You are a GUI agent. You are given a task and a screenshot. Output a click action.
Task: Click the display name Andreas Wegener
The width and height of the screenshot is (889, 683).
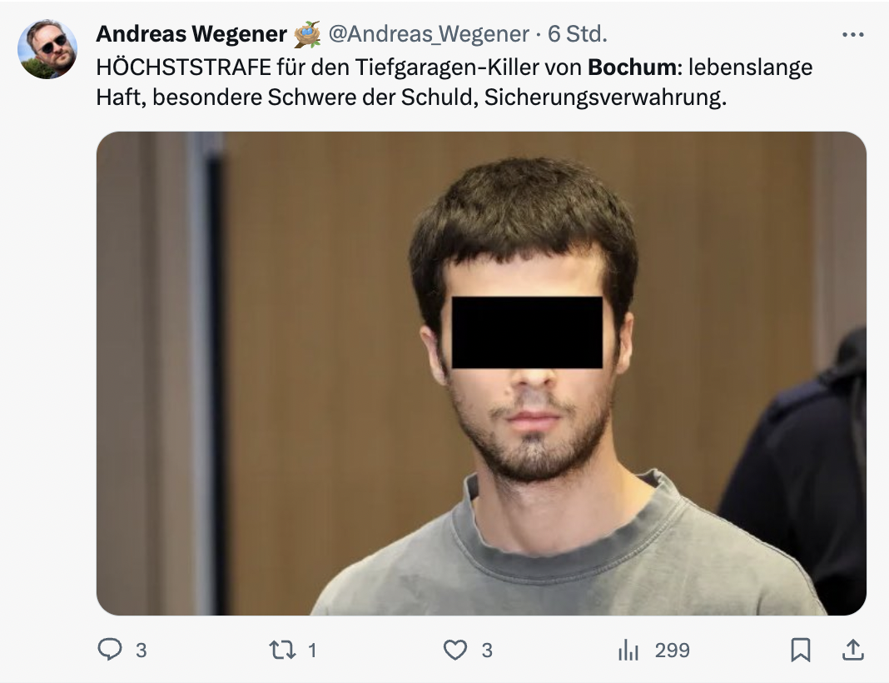point(191,34)
